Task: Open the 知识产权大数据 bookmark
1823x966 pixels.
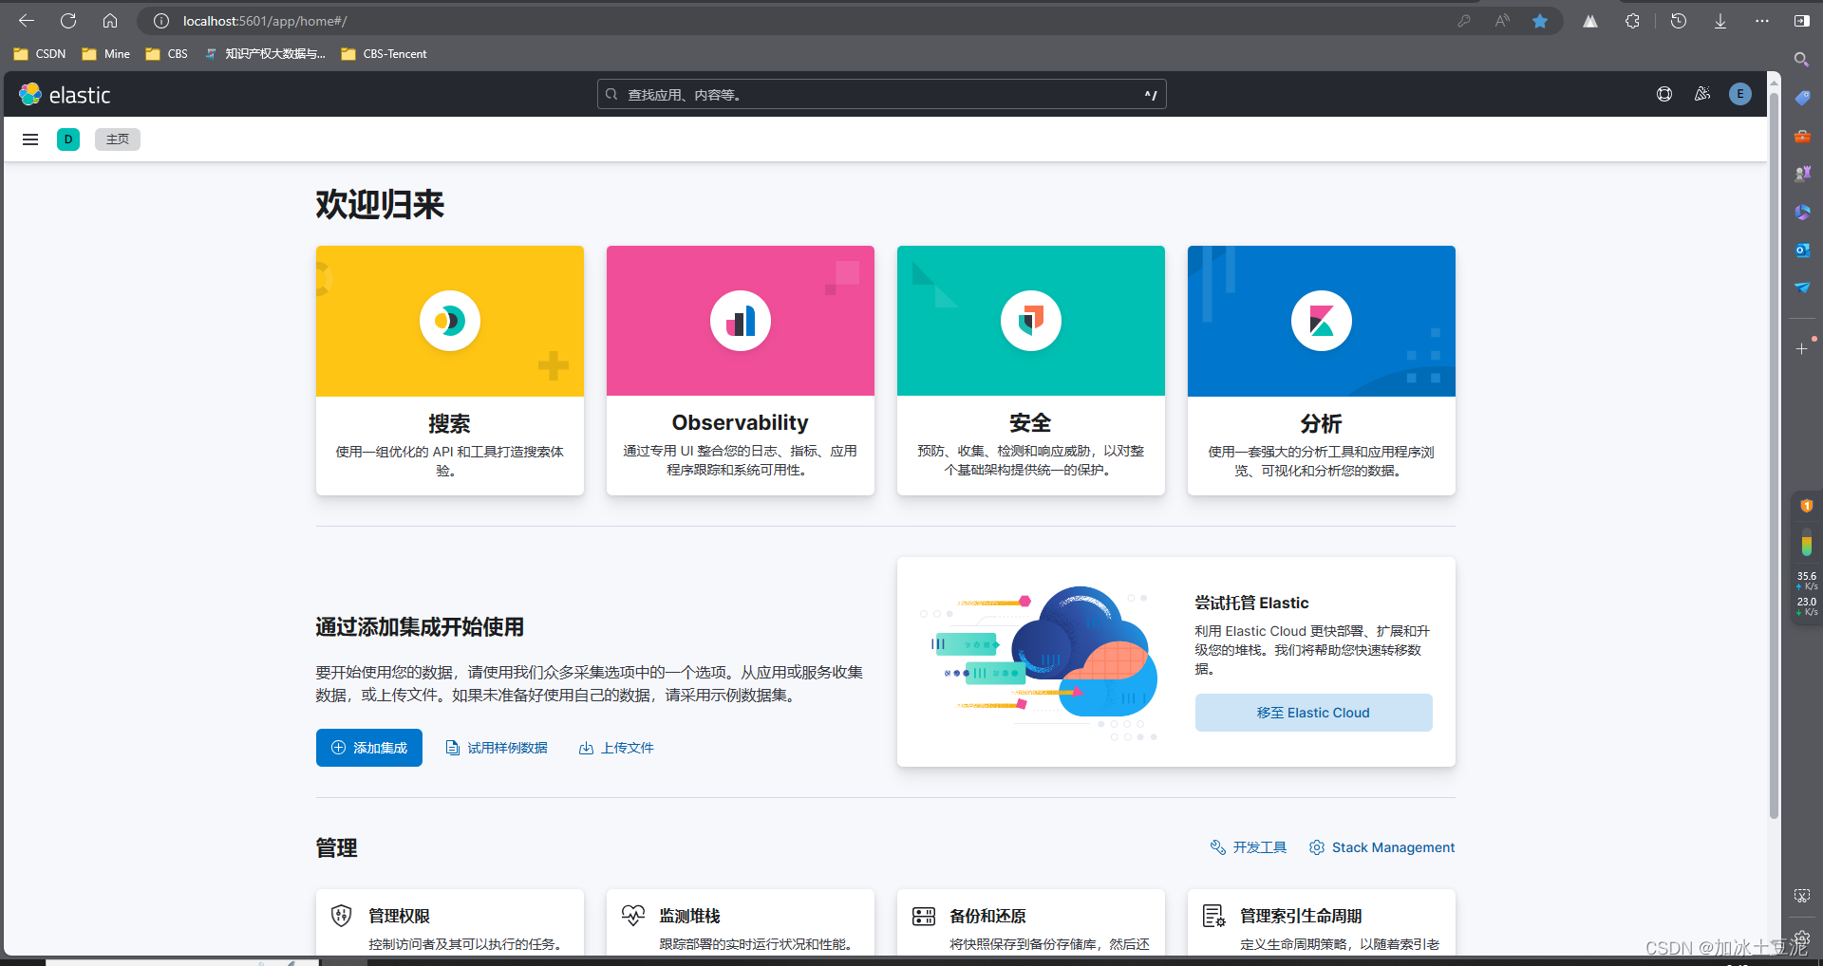Action: click(x=265, y=54)
